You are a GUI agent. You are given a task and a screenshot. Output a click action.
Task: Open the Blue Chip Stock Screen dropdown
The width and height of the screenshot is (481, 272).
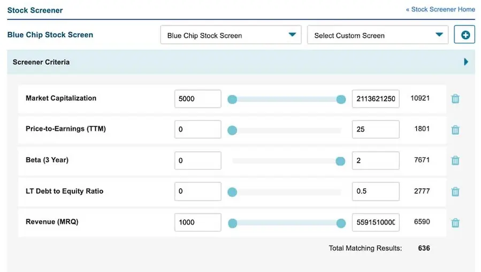tap(231, 35)
